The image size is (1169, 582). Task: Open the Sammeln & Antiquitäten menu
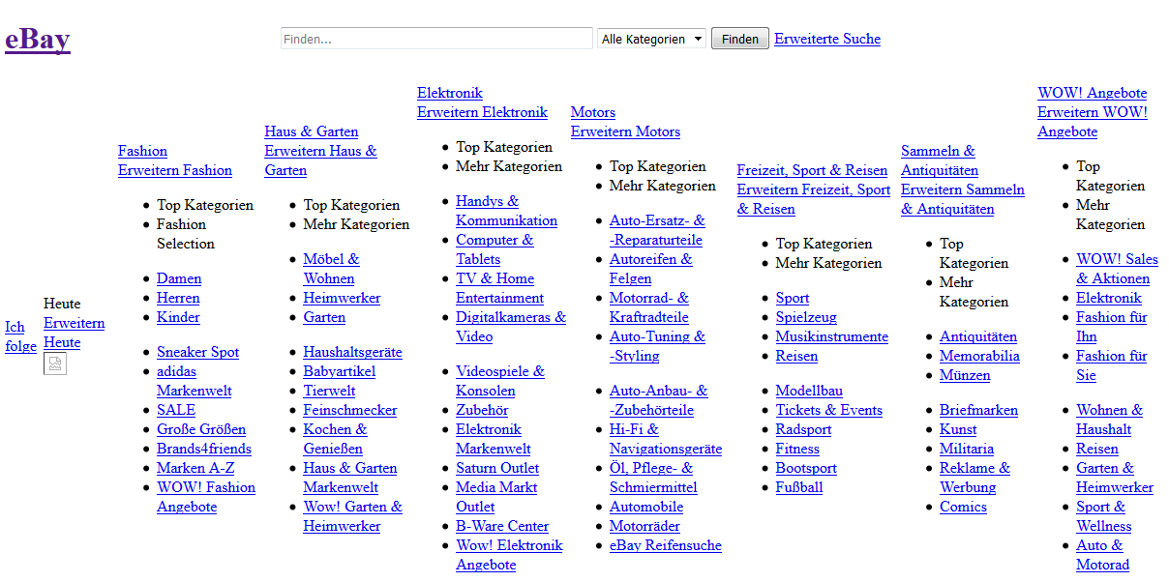(940, 160)
